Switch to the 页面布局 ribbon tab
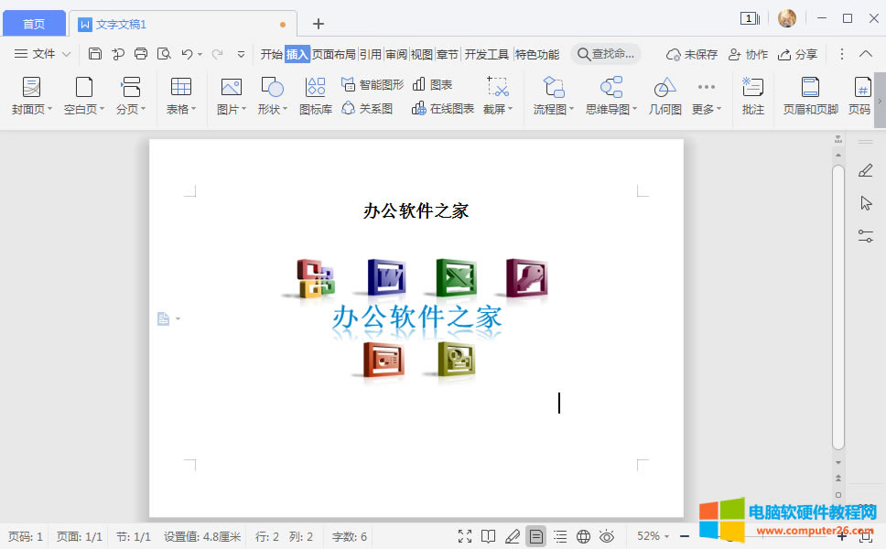886x549 pixels. coord(334,54)
